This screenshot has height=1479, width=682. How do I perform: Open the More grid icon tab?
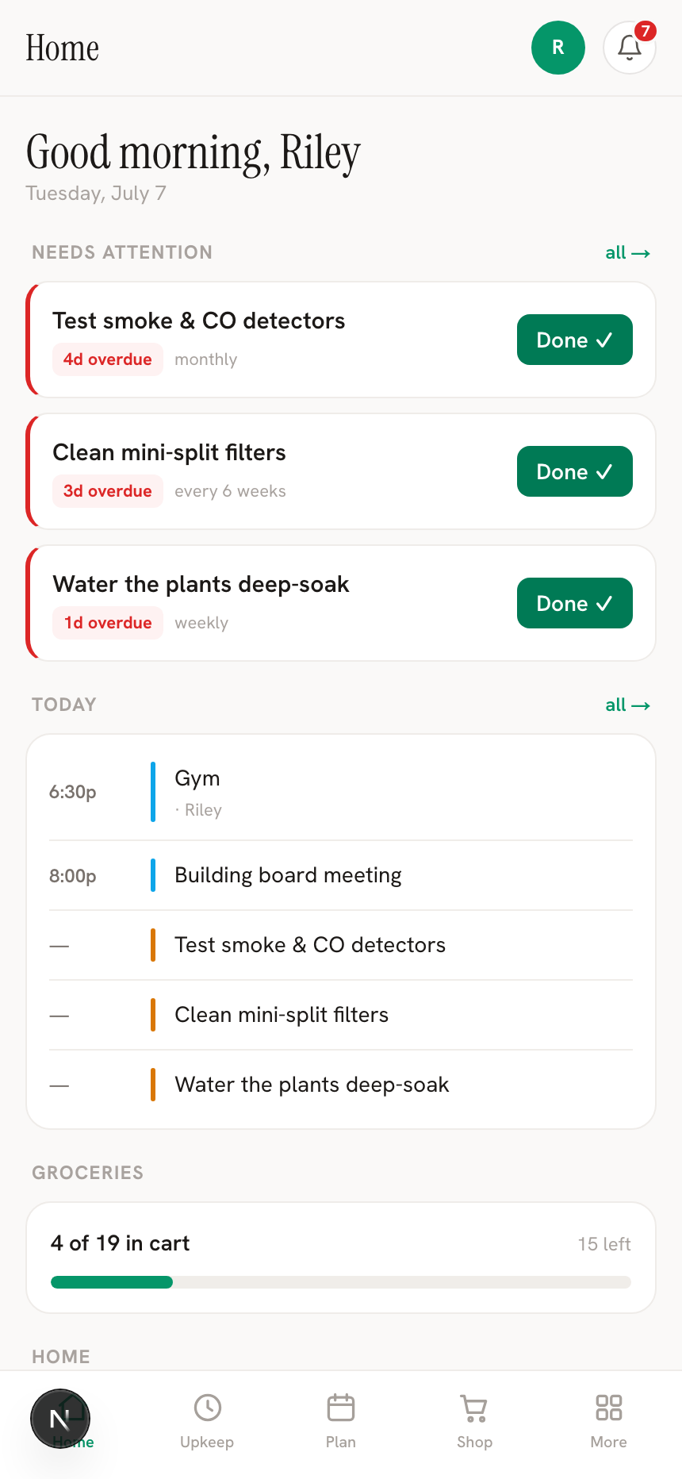(x=609, y=1422)
